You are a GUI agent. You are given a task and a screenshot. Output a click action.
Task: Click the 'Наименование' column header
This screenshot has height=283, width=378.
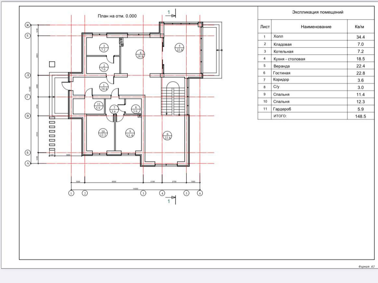tap(316, 27)
